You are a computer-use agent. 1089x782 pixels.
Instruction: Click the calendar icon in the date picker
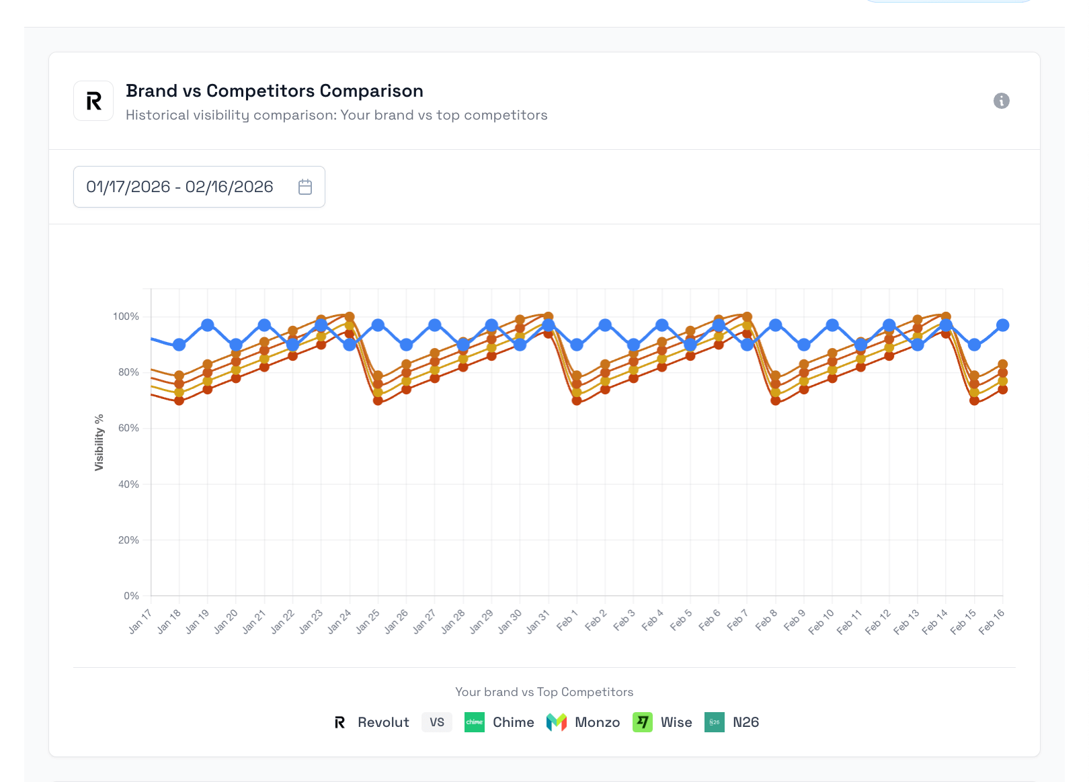(x=305, y=187)
